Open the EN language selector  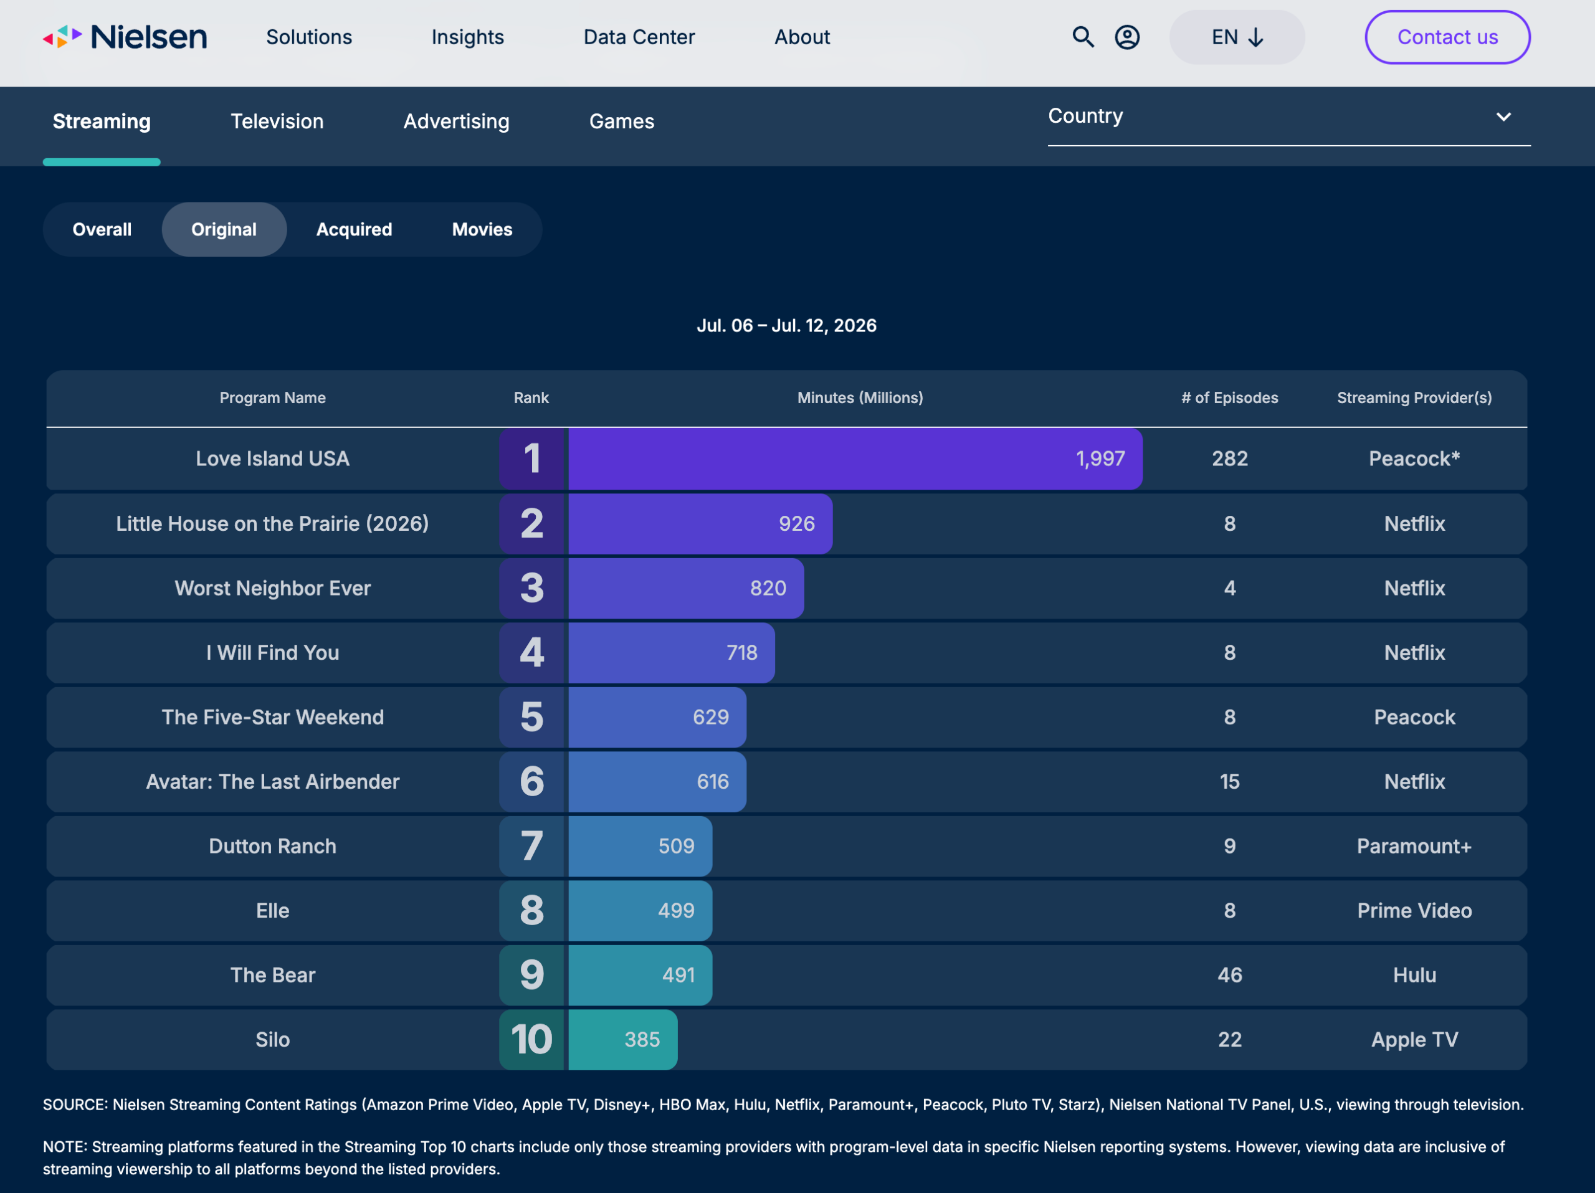1237,37
